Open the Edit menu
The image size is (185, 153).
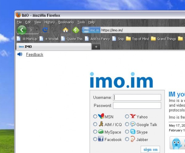pos(28,22)
